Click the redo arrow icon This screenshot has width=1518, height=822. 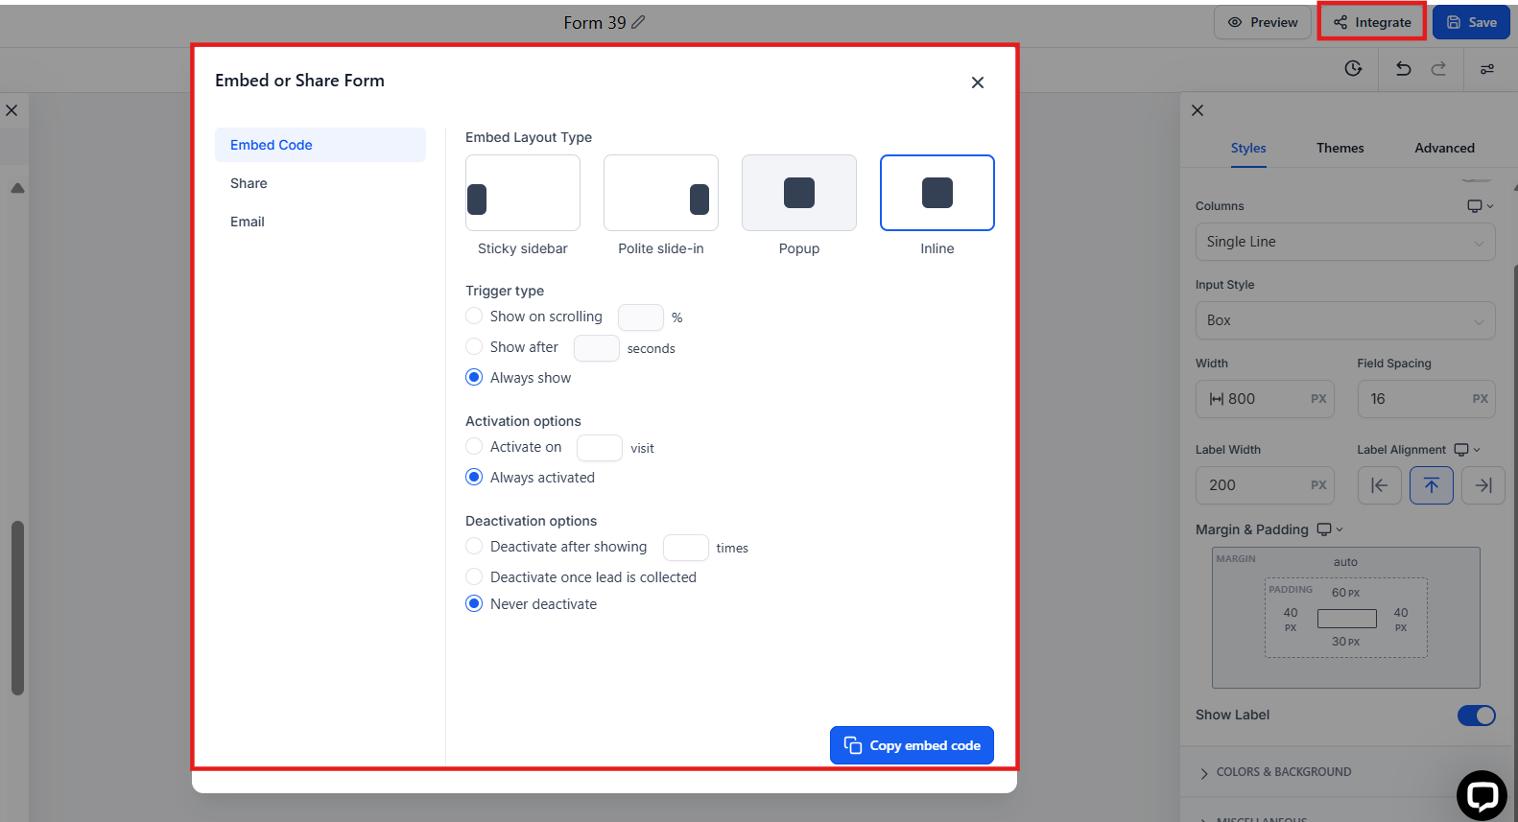click(x=1438, y=68)
